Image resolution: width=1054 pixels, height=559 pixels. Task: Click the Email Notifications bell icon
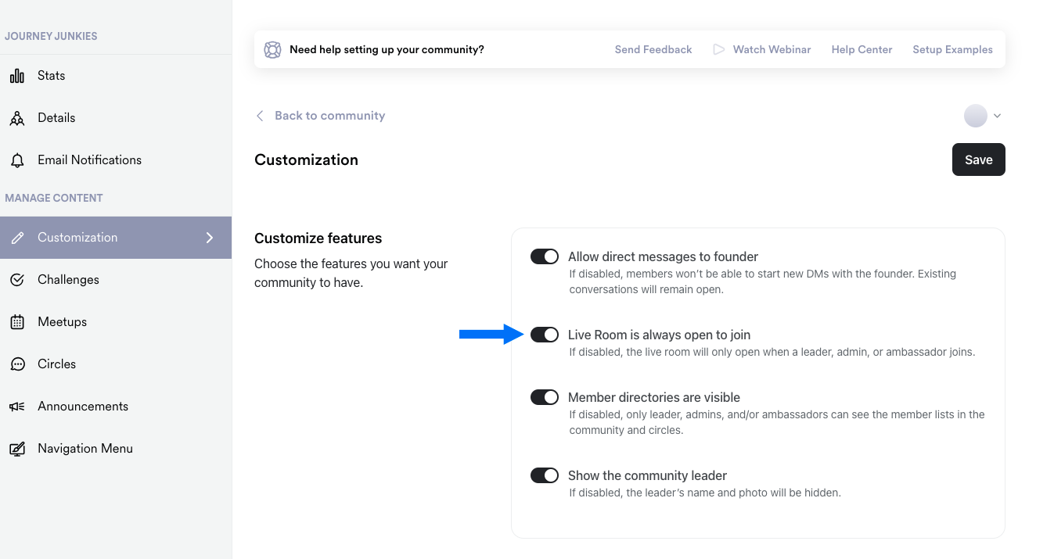tap(16, 160)
